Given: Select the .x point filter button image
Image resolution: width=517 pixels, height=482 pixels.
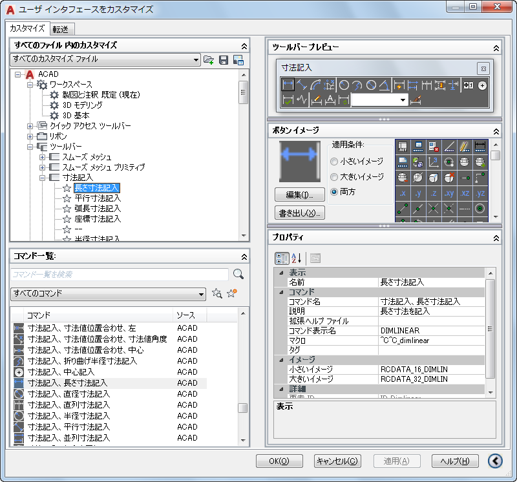Looking at the screenshot, I should 403,193.
